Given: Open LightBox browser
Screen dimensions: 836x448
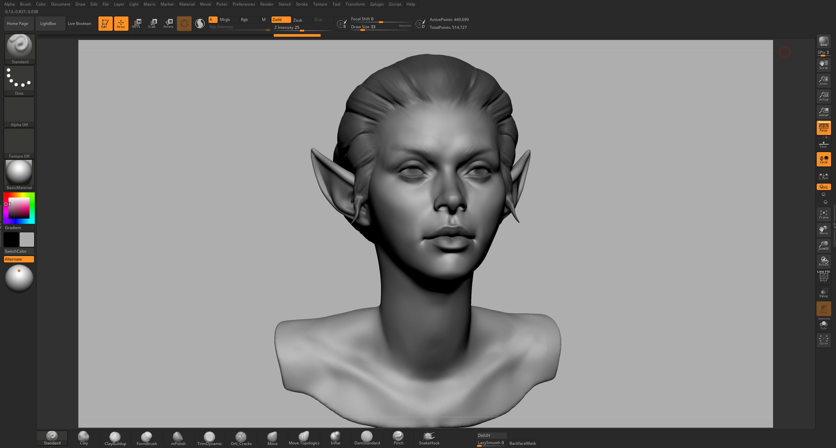Looking at the screenshot, I should (50, 24).
